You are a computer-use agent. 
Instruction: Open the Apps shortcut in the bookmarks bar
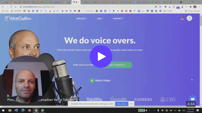coord(5,11)
